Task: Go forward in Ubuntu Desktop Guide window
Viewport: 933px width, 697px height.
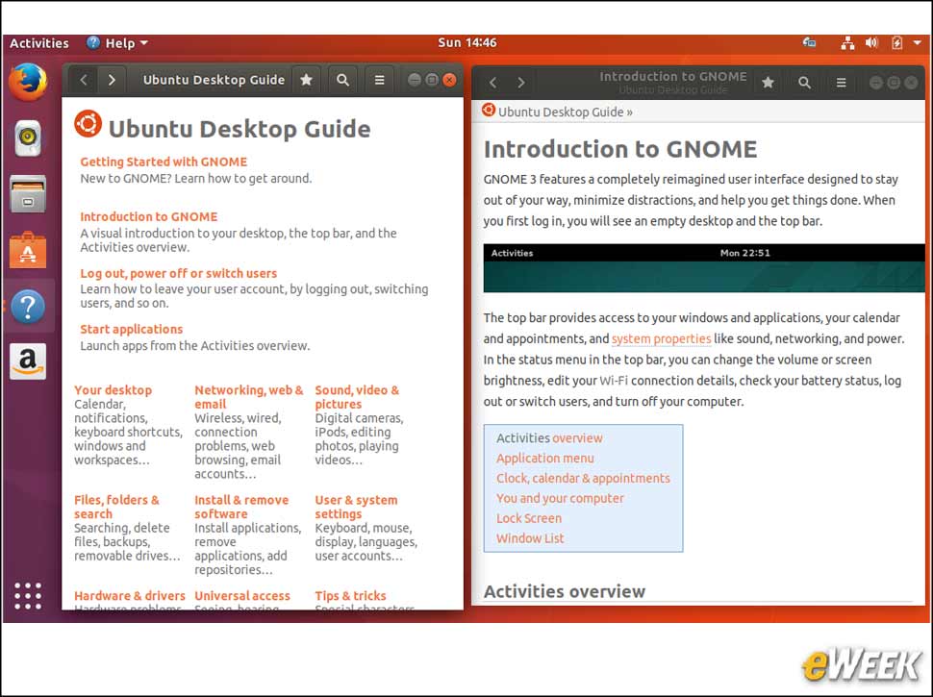Action: coord(112,80)
